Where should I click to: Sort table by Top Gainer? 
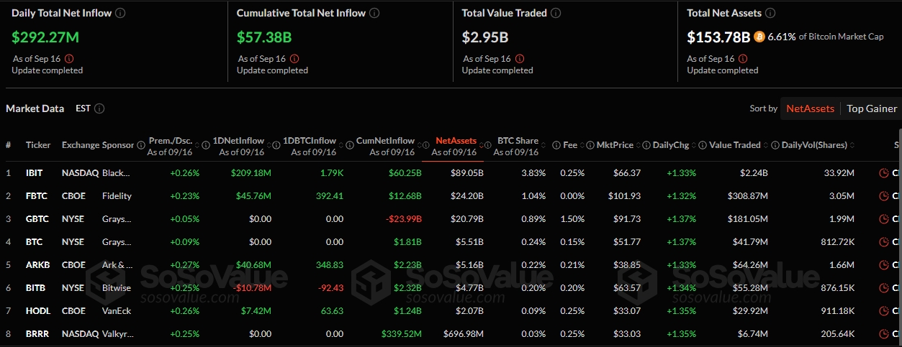(872, 108)
